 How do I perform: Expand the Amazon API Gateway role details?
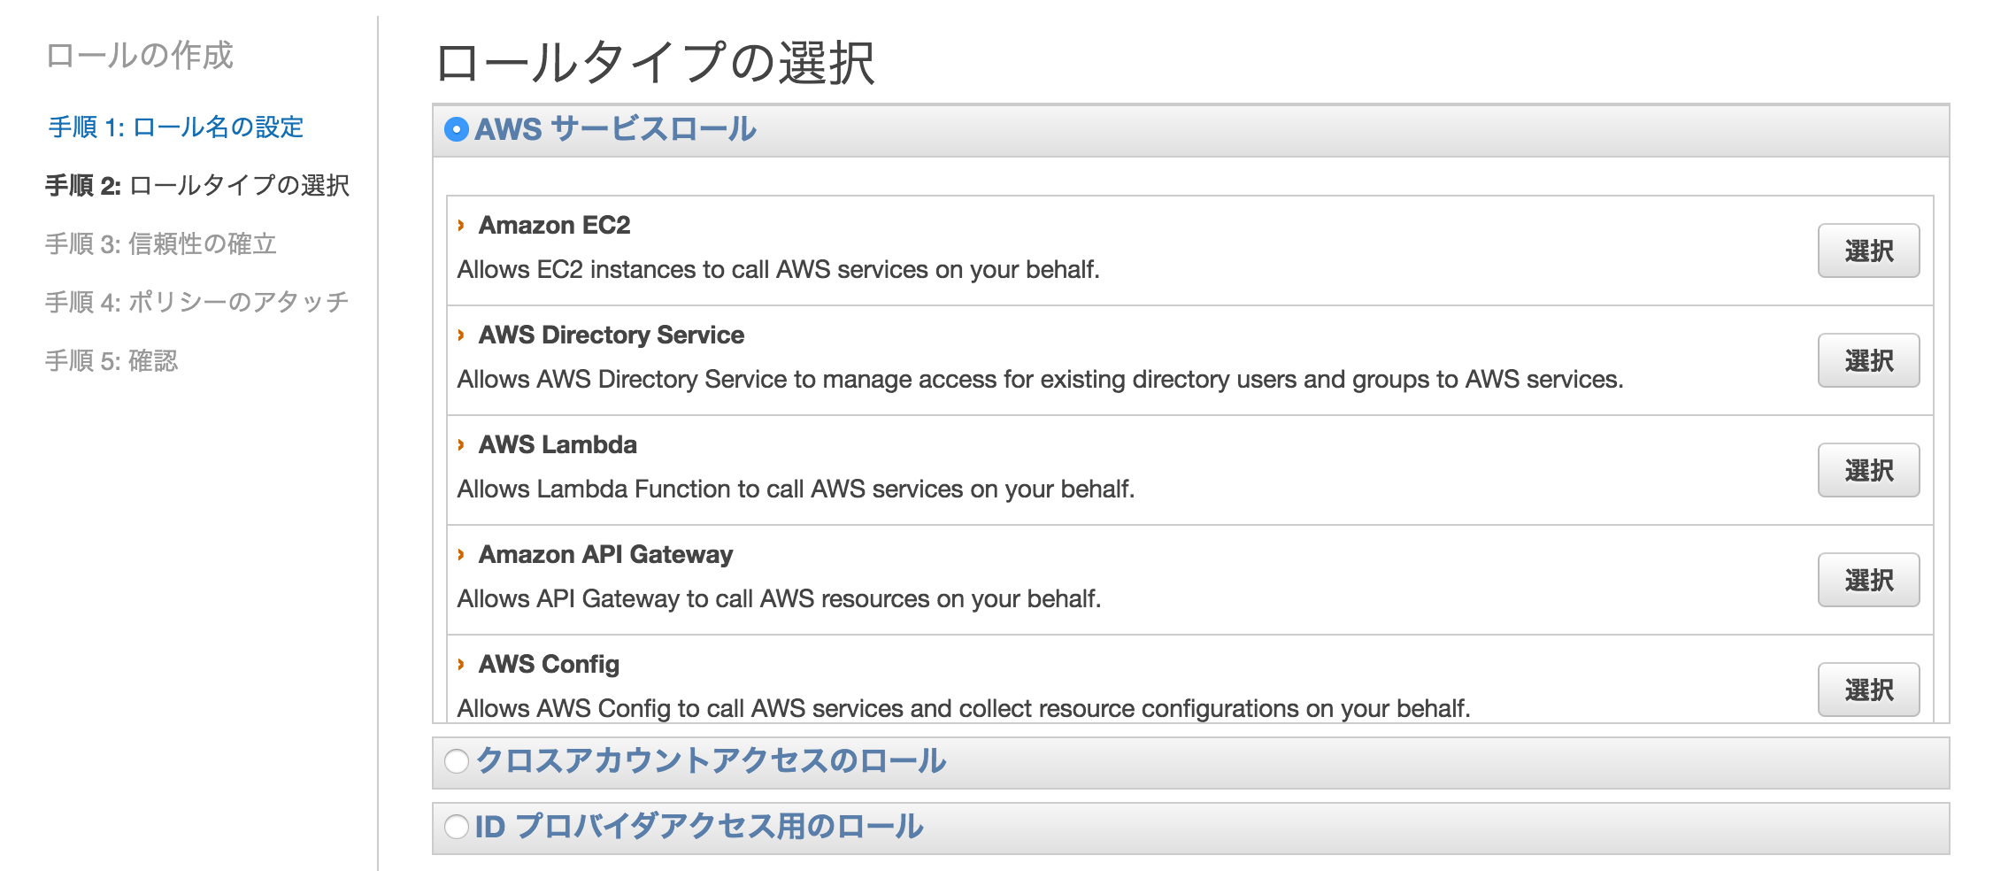point(604,554)
